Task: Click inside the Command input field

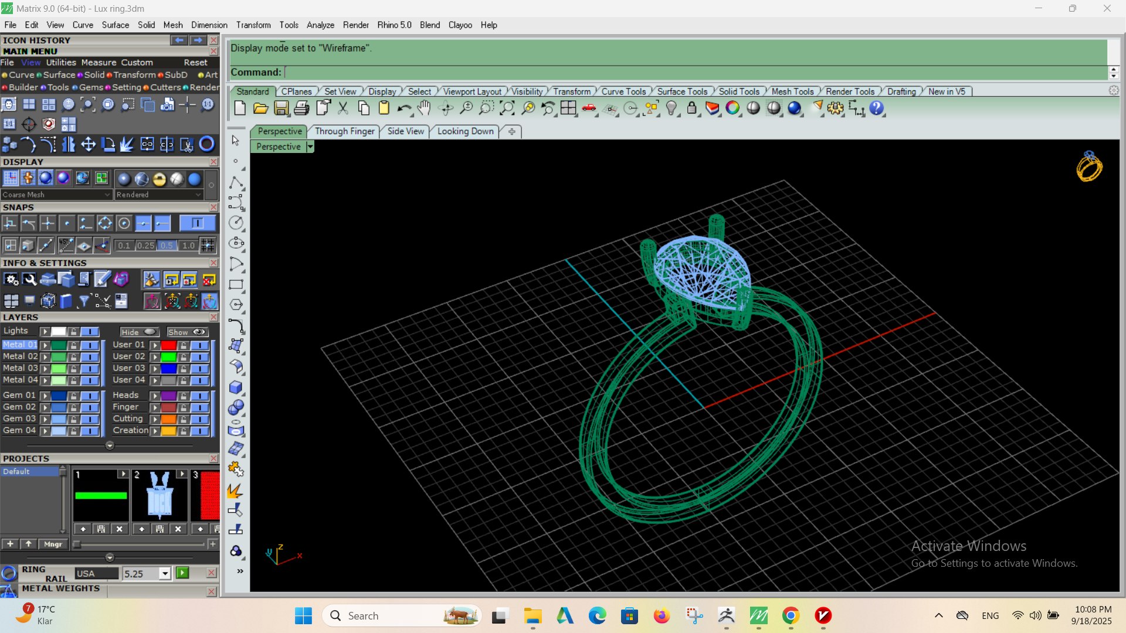Action: coord(696,72)
